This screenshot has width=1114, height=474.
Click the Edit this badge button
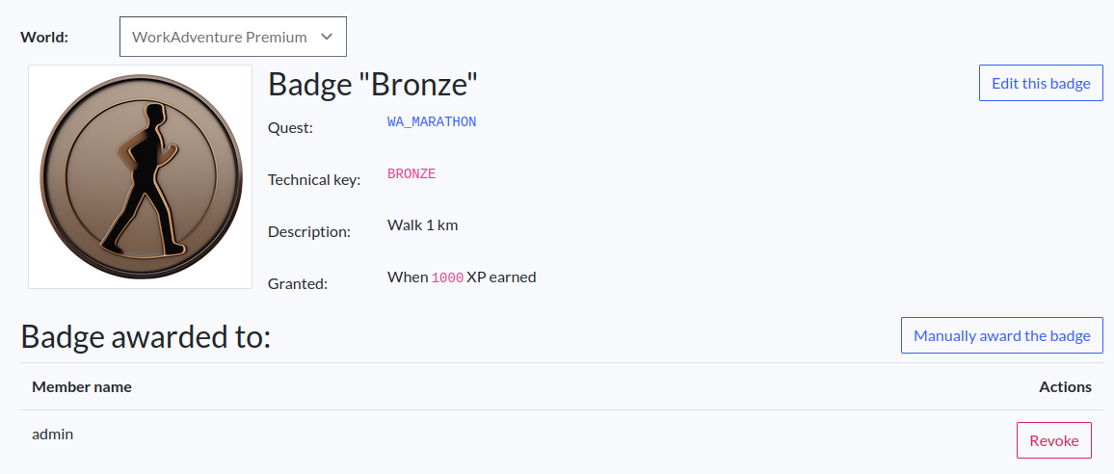point(1041,83)
